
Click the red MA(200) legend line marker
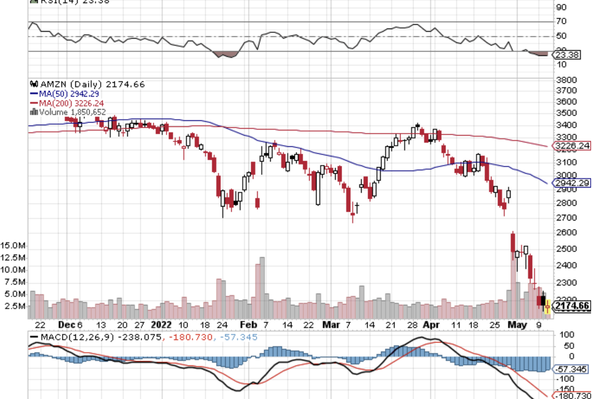[33, 103]
